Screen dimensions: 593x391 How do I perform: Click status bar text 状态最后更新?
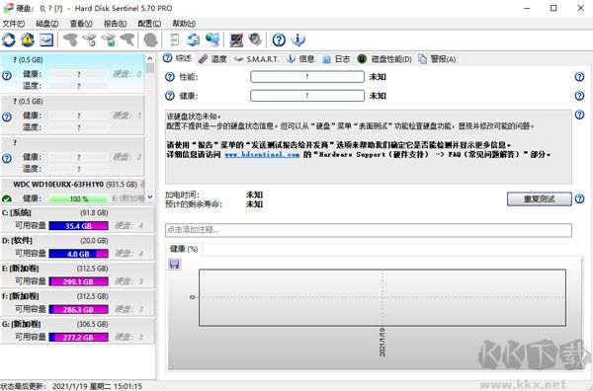click(x=23, y=386)
